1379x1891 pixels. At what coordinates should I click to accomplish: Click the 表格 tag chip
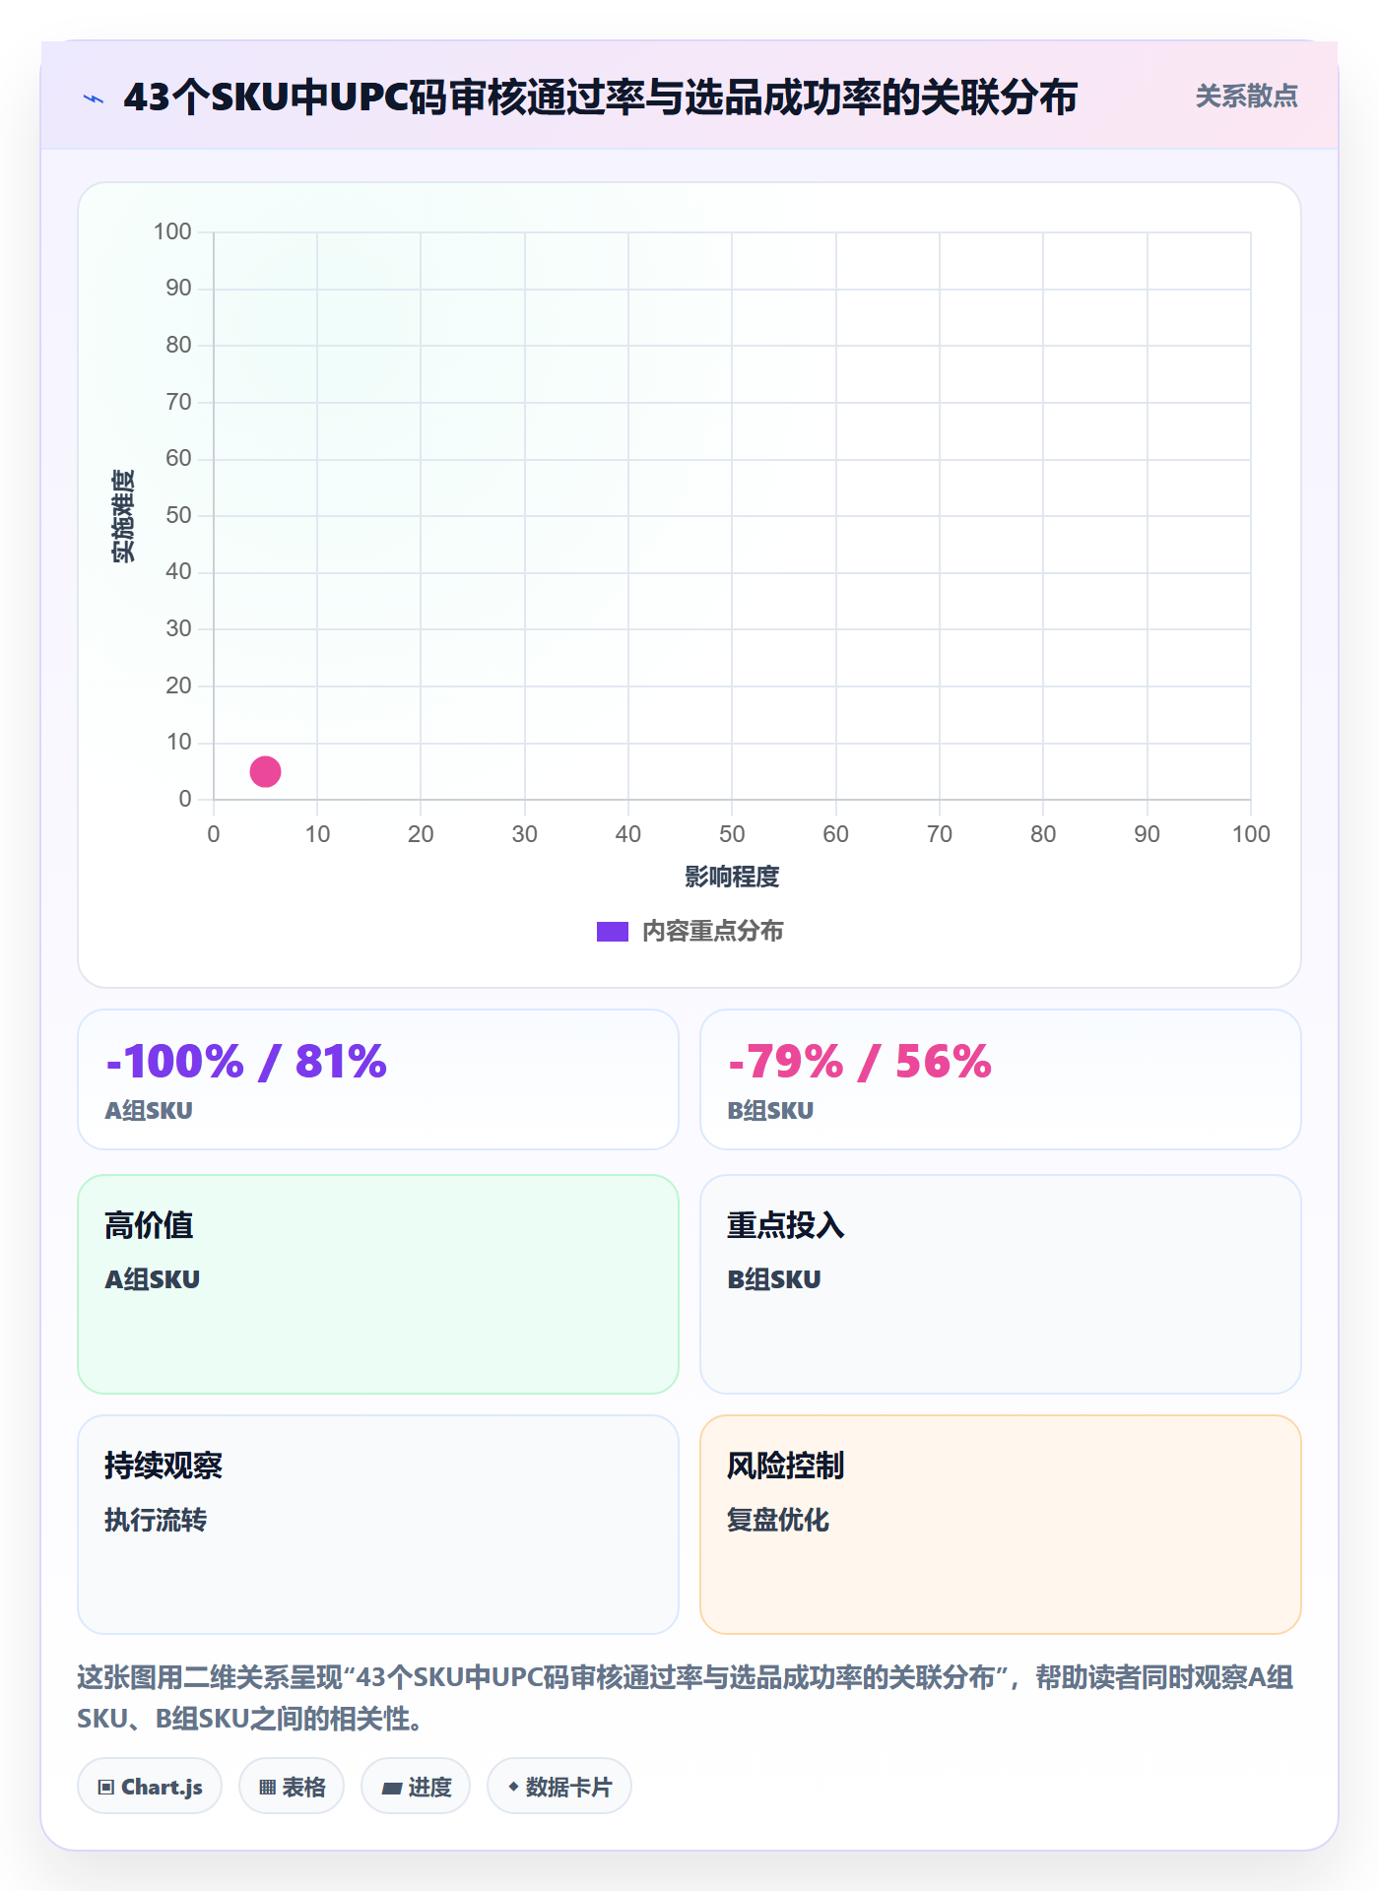292,1786
